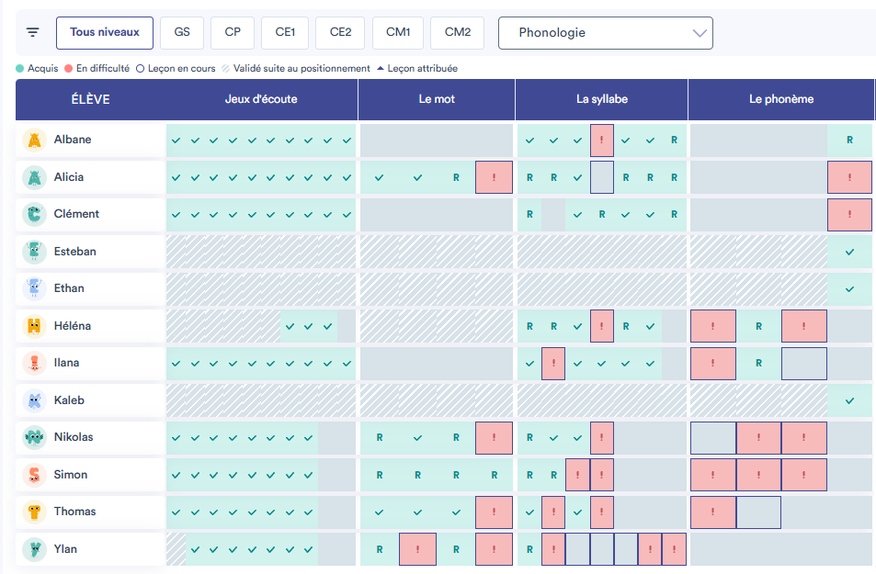Click the La syllabe column header
The image size is (876, 574).
602,99
